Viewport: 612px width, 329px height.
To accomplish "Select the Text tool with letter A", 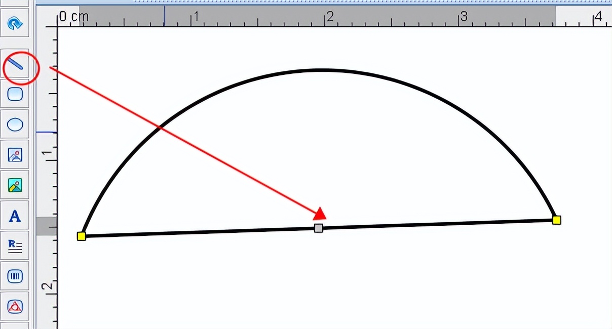I will (15, 216).
